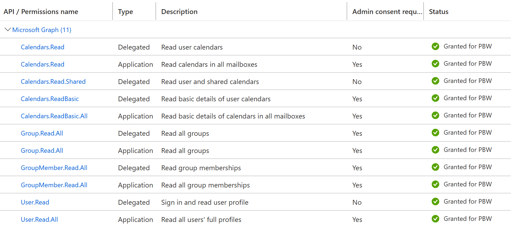The width and height of the screenshot is (517, 226).
Task: Click the green checkmark for Delegated Group.Read.All
Action: coord(435,133)
